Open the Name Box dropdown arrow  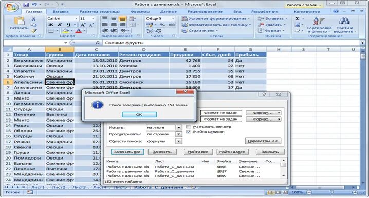pos(66,43)
